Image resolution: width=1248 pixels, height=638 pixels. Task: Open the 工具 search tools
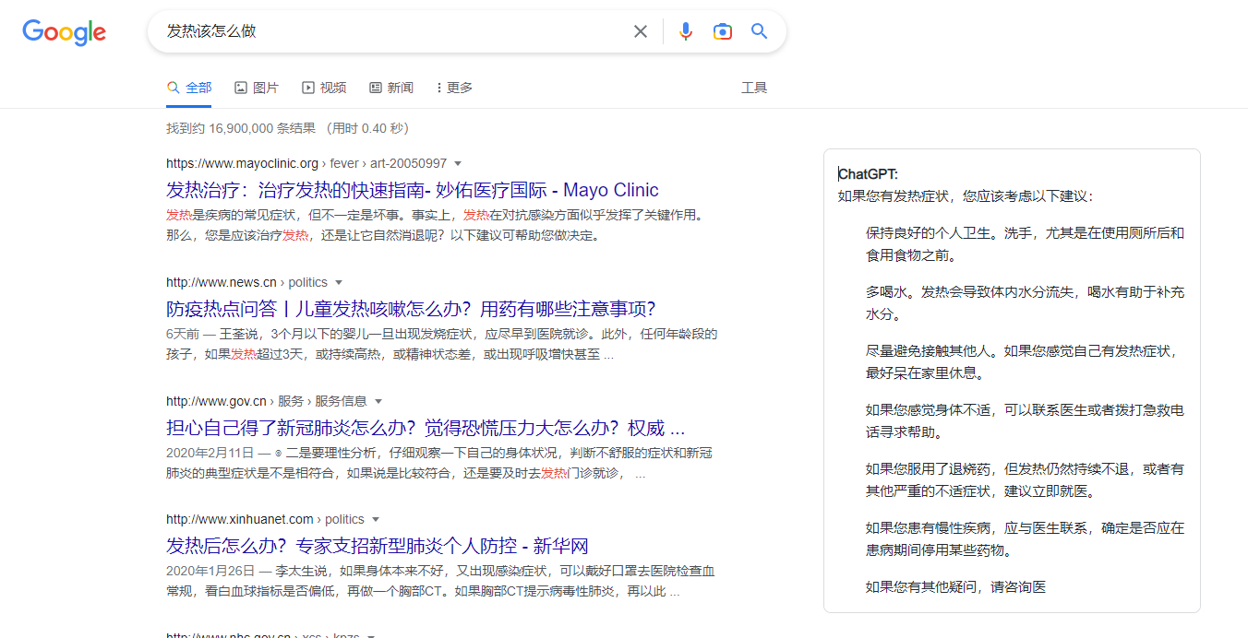point(754,88)
